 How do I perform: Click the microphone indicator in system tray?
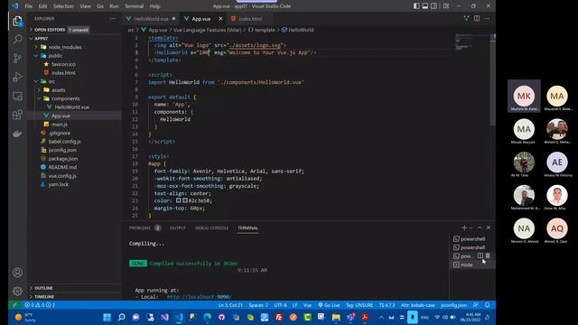coord(412,317)
